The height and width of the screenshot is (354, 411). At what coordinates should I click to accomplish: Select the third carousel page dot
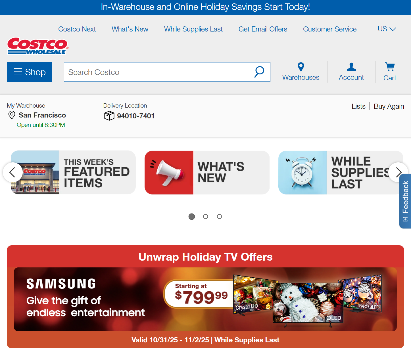point(219,217)
